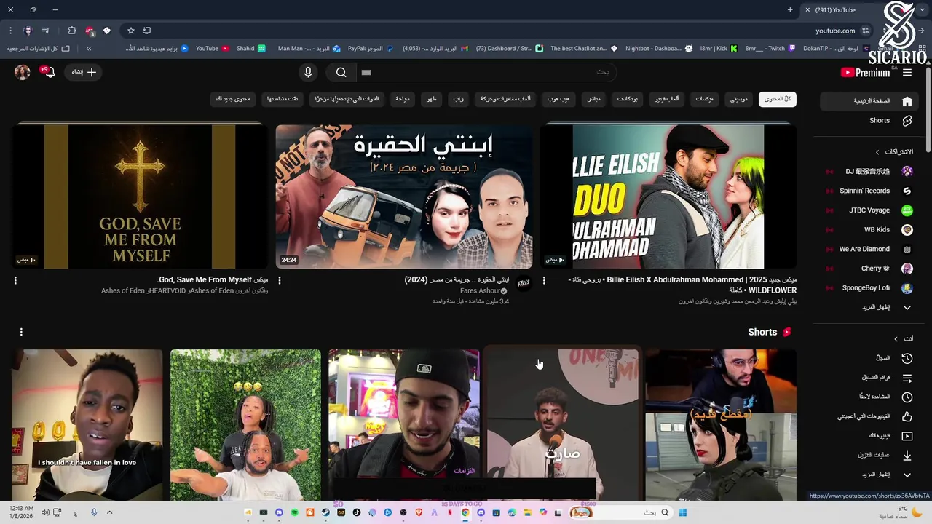Select the Podcasts filter chip
Image resolution: width=932 pixels, height=524 pixels.
click(x=628, y=99)
